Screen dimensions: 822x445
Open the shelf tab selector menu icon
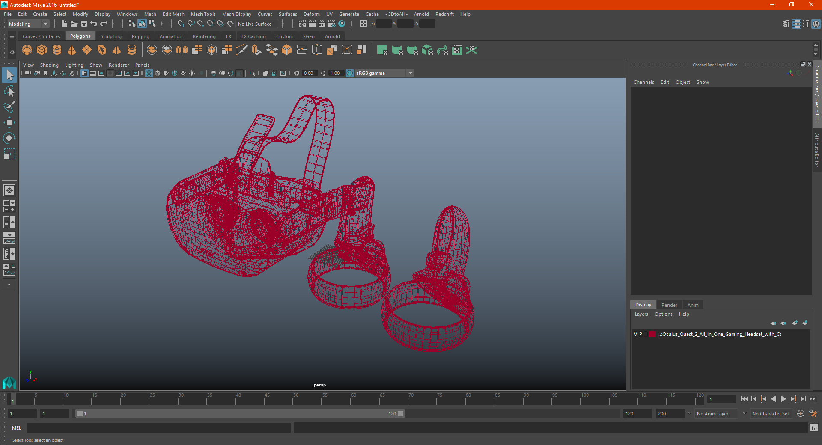(12, 37)
